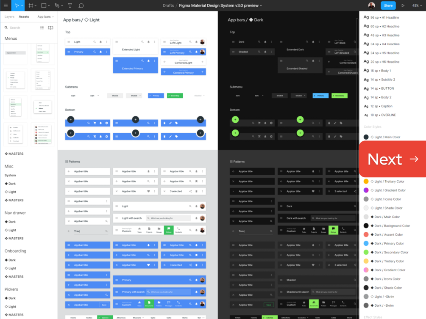Viewport: 426px width, 319px height.
Task: Switch assets to list view icon
Action: click(x=42, y=27)
